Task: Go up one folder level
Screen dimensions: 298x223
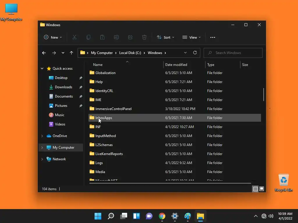Action: (72, 53)
